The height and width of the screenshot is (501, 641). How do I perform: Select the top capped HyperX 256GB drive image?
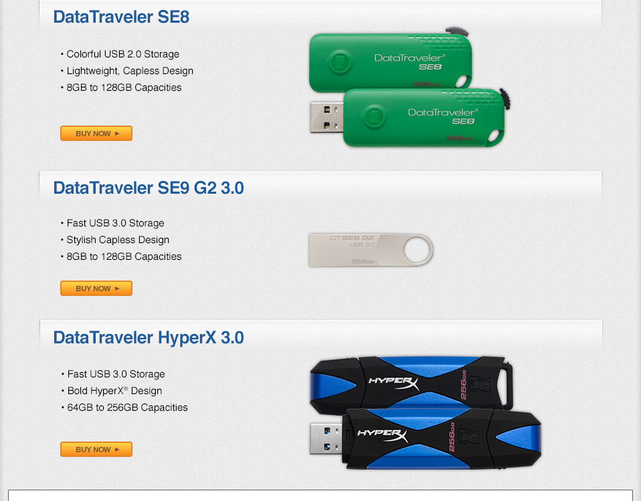coord(411,382)
